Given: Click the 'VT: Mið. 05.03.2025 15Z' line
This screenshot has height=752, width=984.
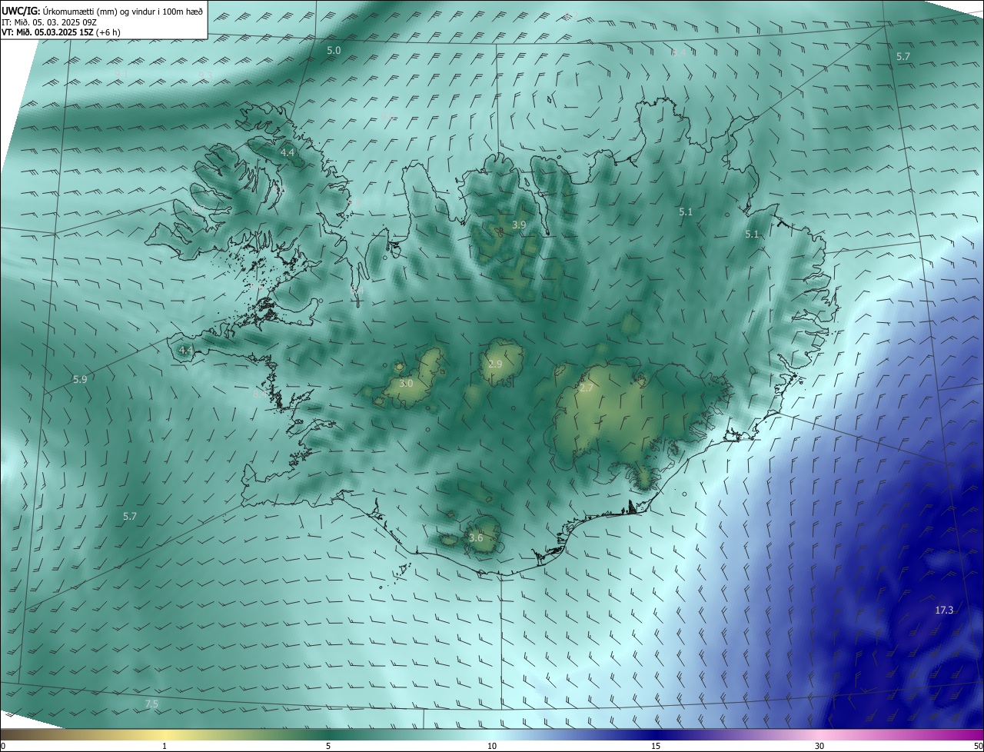Looking at the screenshot, I should pos(48,32).
